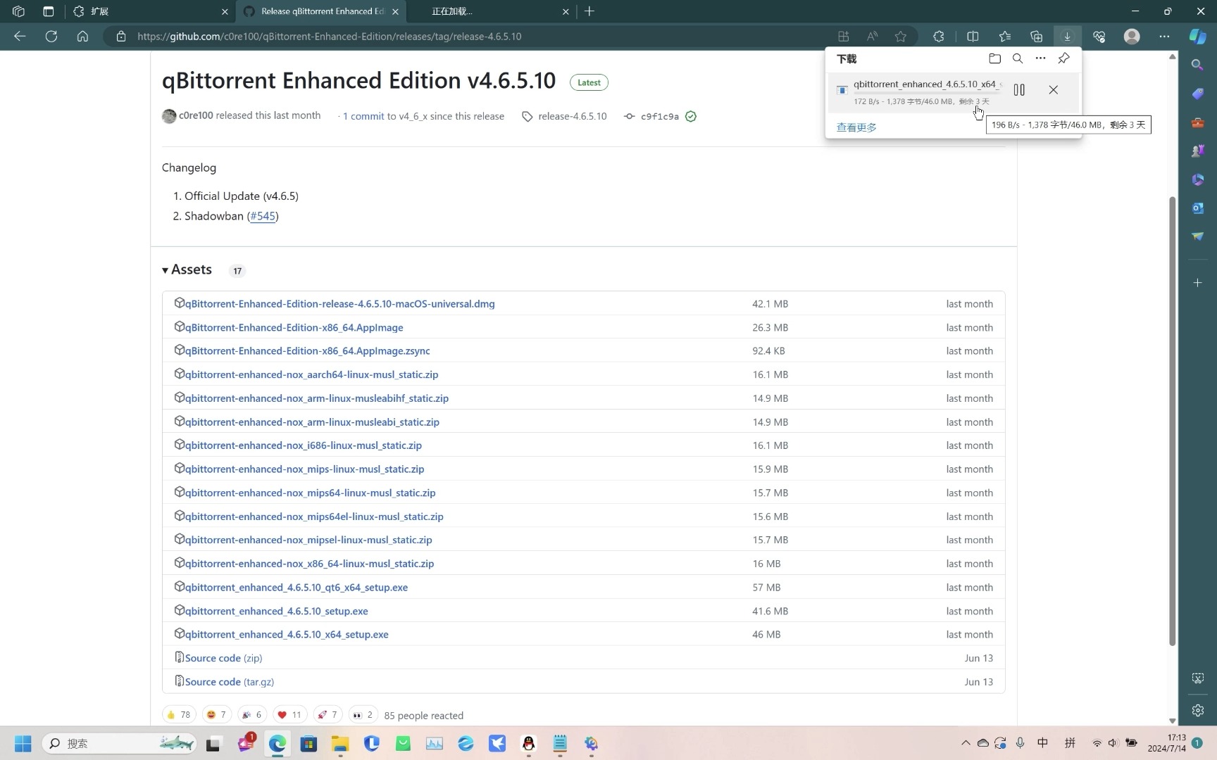
Task: Open the 1 commit link
Action: click(363, 117)
